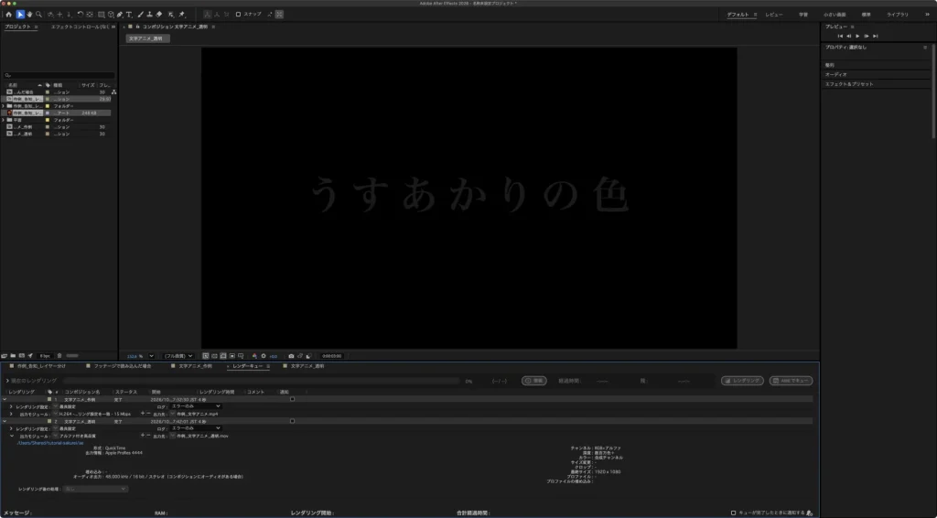
Task: Toggle the transparency grid in the viewer
Action: 214,356
